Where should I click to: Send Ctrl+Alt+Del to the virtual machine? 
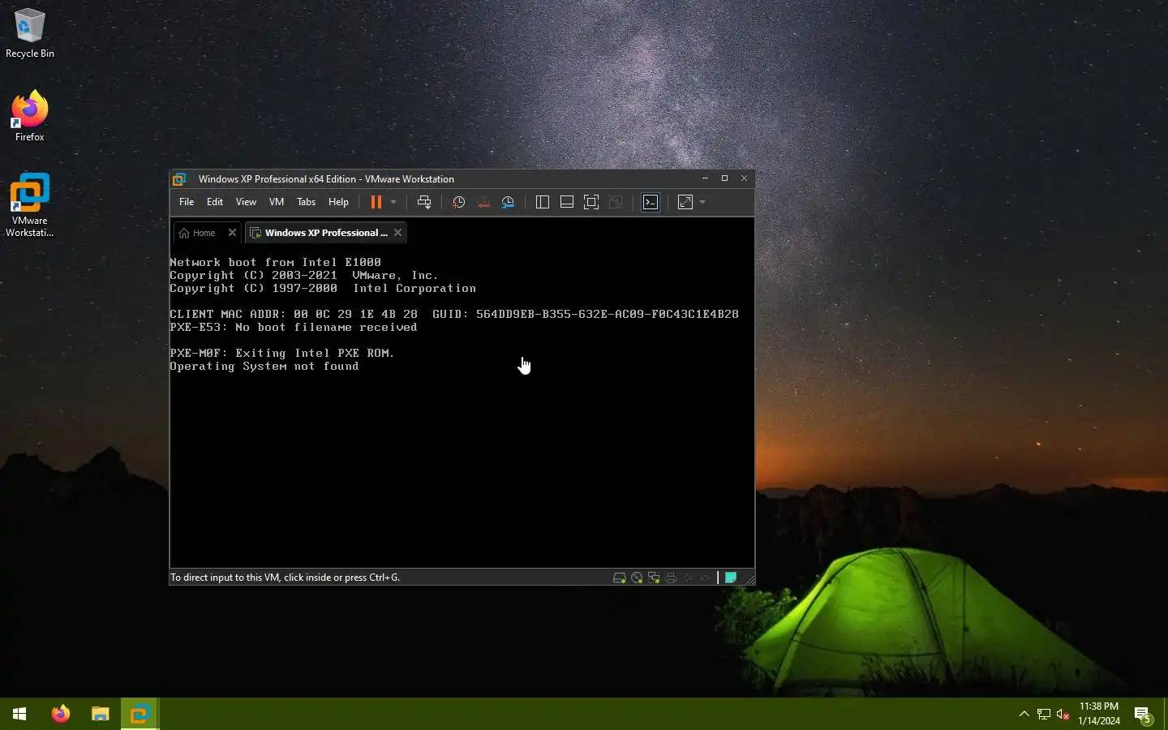(424, 202)
